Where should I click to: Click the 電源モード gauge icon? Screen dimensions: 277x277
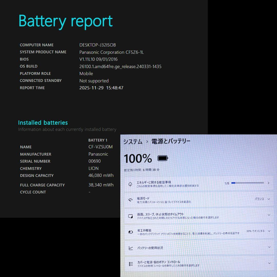[x=130, y=200]
